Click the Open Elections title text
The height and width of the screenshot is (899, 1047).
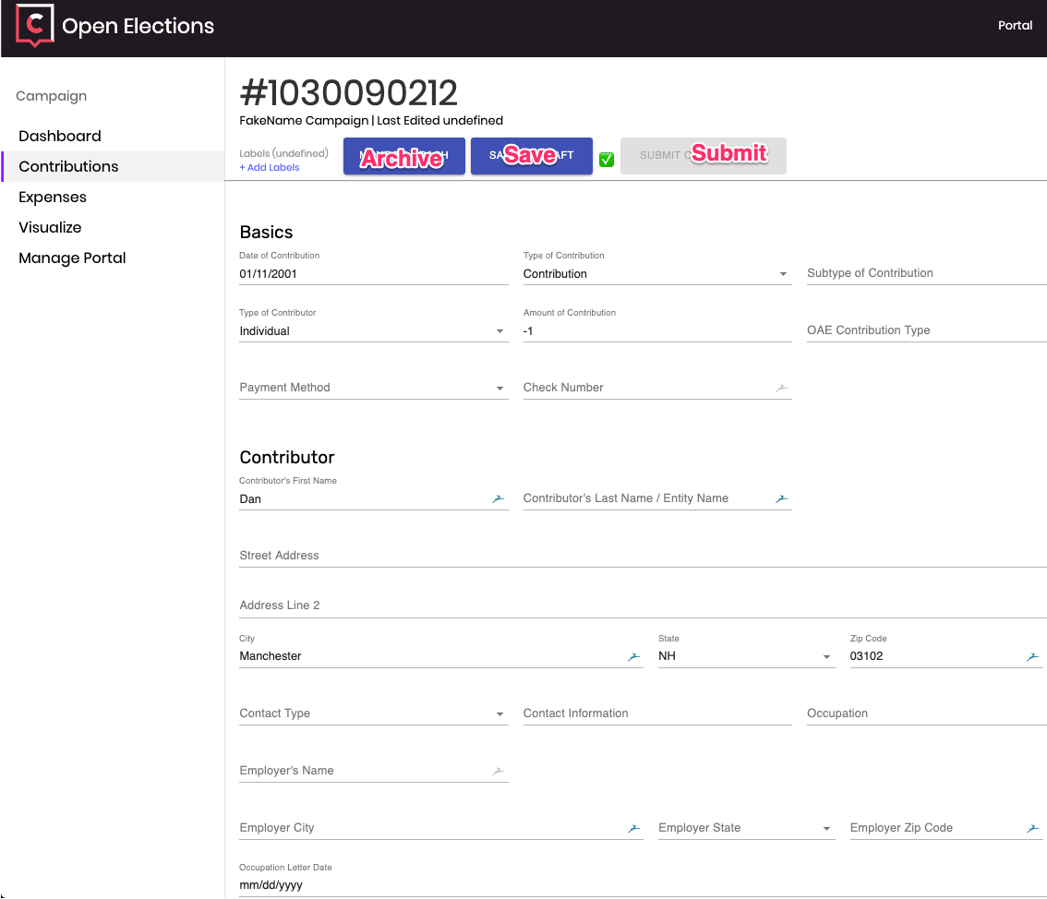click(x=138, y=26)
